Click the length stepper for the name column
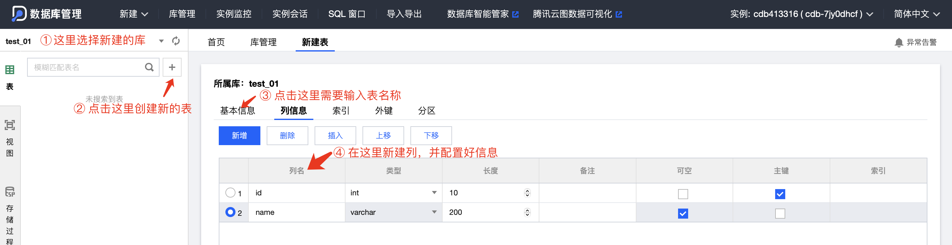The image size is (952, 245). [x=527, y=212]
